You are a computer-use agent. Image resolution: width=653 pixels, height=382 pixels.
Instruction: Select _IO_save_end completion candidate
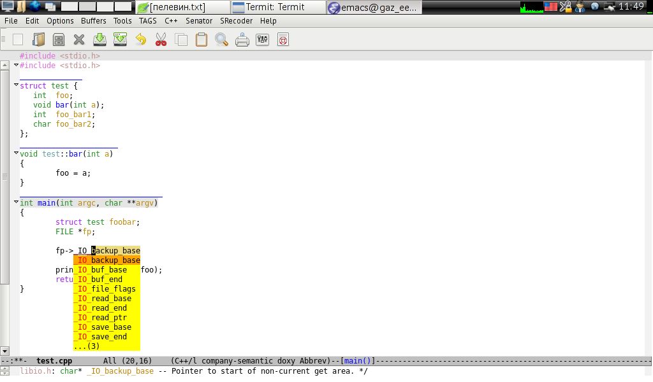click(x=106, y=337)
